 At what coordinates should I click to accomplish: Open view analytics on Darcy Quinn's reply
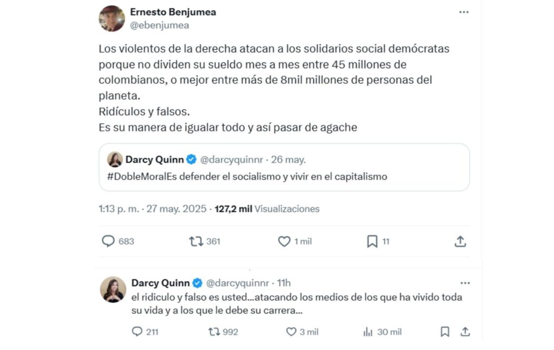[x=368, y=332]
